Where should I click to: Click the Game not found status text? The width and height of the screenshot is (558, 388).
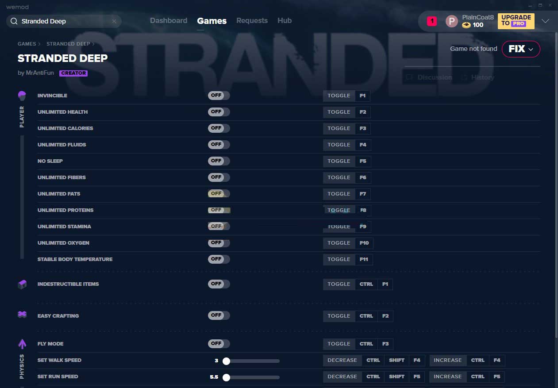(x=473, y=49)
